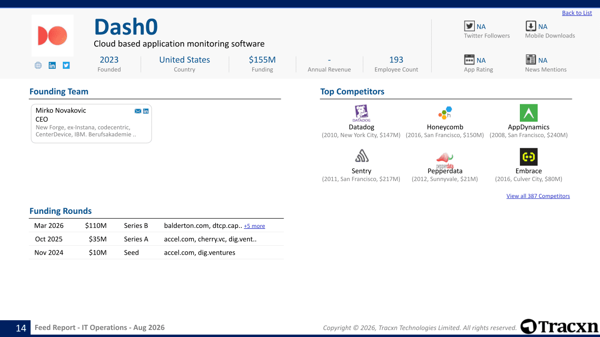Click accel.com, dig.ventures investors text
The height and width of the screenshot is (337, 600).
pyautogui.click(x=200, y=253)
